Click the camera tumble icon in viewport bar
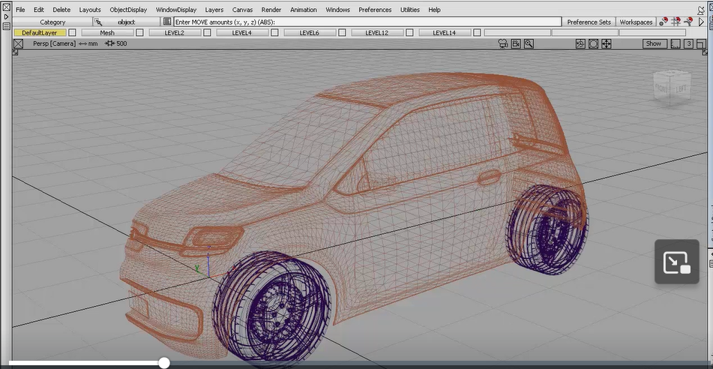Screen dimensions: 713x369 tap(580, 44)
